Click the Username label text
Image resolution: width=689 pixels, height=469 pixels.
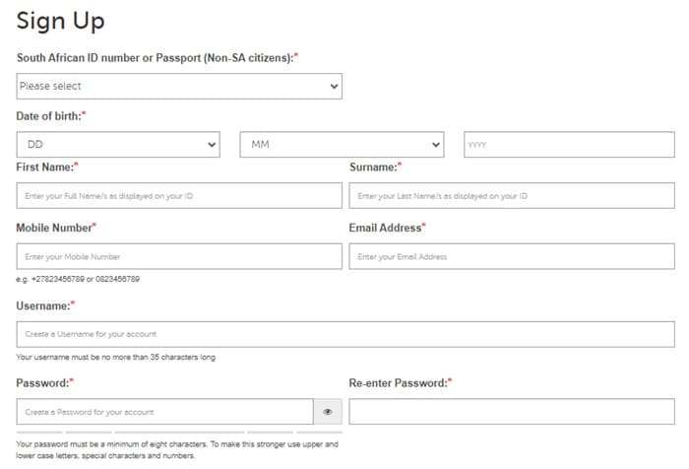(x=45, y=305)
